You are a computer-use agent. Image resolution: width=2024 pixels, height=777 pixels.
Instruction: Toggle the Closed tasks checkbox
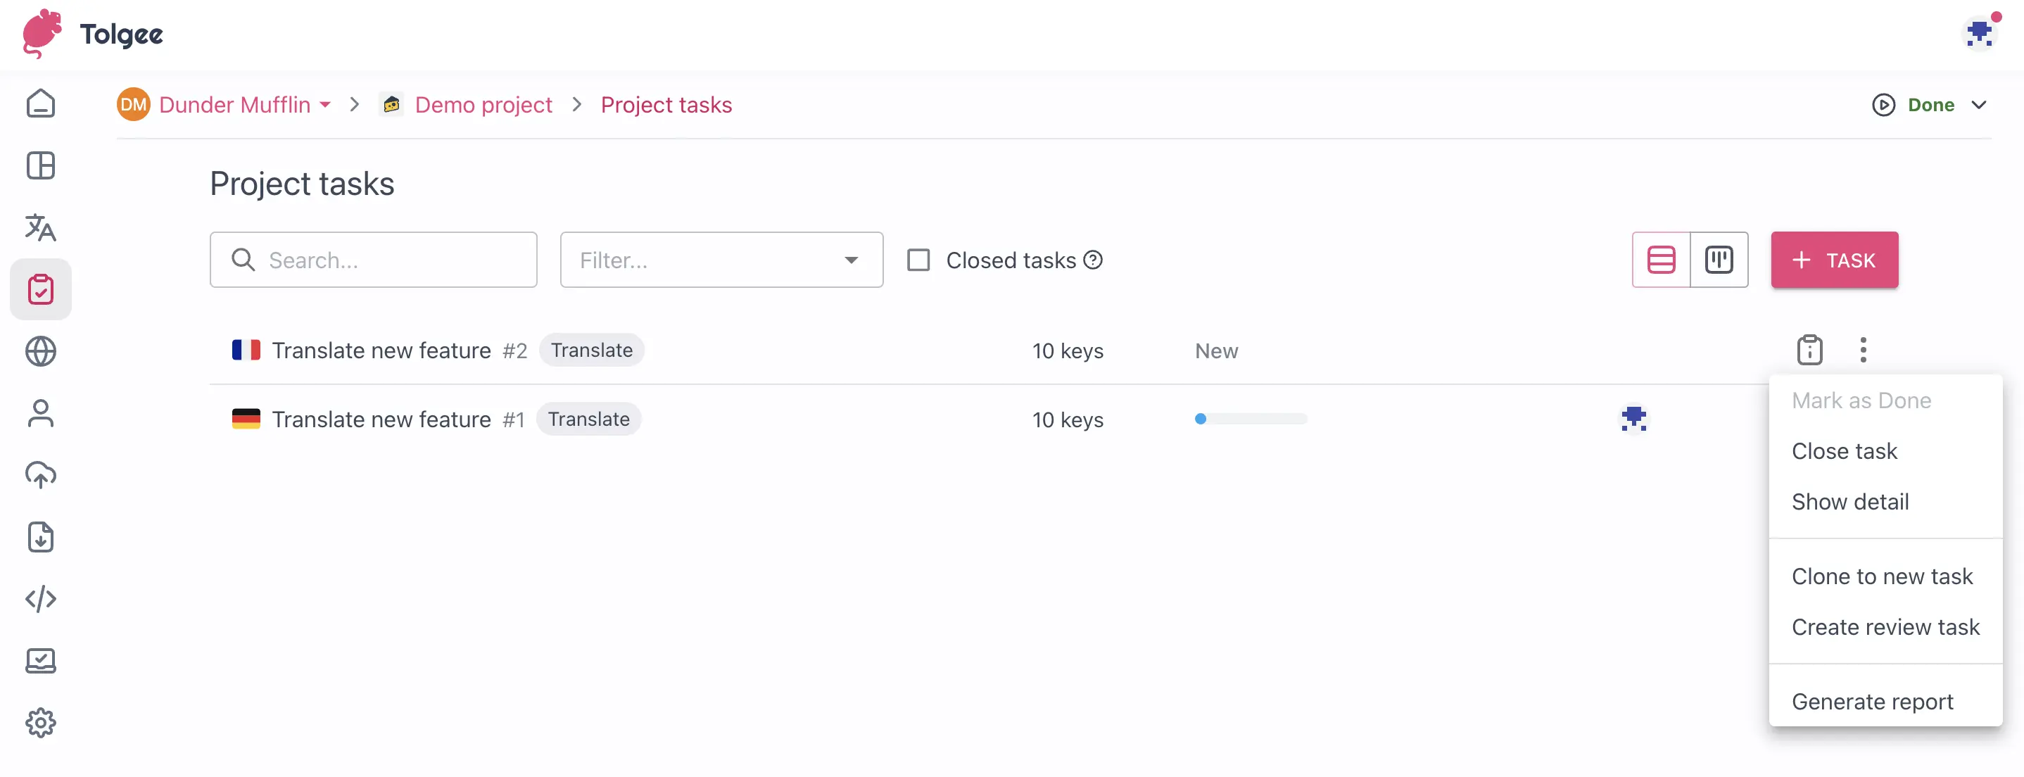coord(918,259)
